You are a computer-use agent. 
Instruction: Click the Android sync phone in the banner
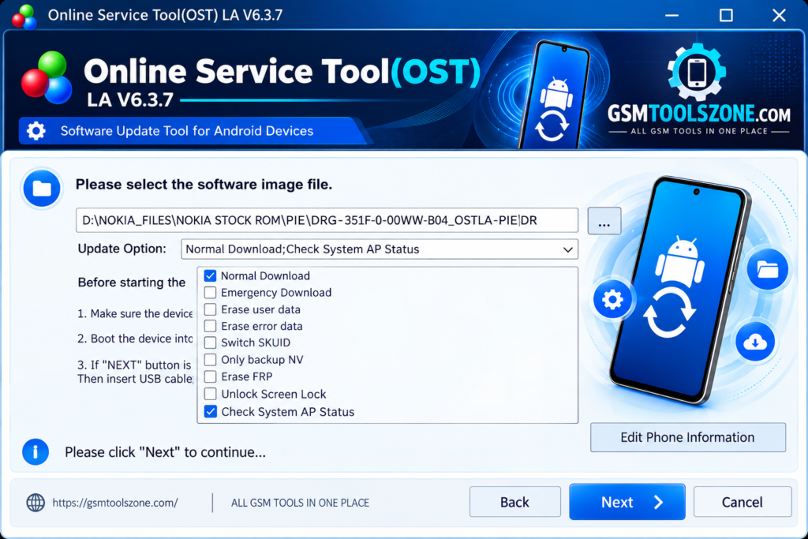pyautogui.click(x=554, y=95)
